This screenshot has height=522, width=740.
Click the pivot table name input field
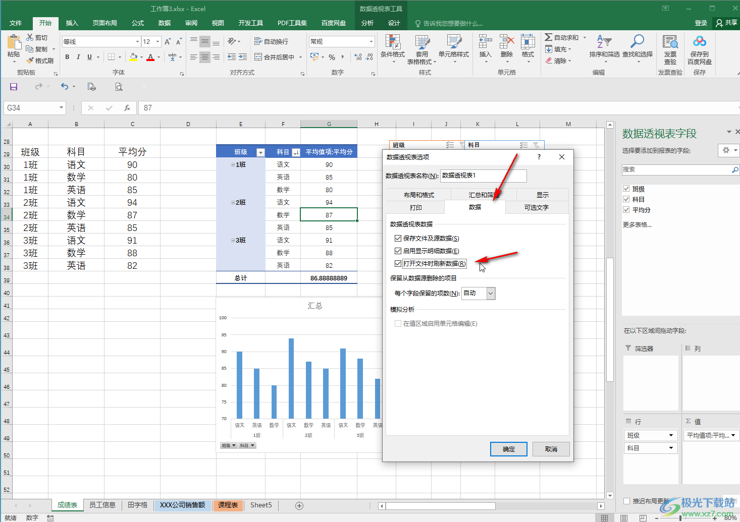[x=483, y=176]
